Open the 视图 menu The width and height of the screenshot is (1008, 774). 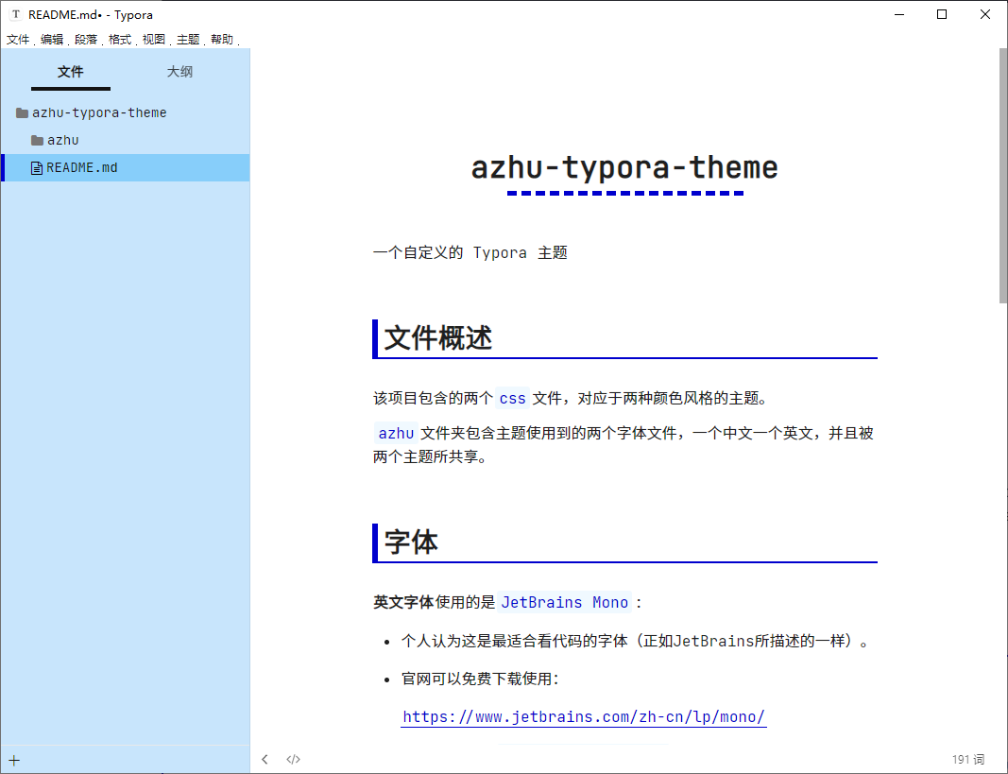coord(154,39)
